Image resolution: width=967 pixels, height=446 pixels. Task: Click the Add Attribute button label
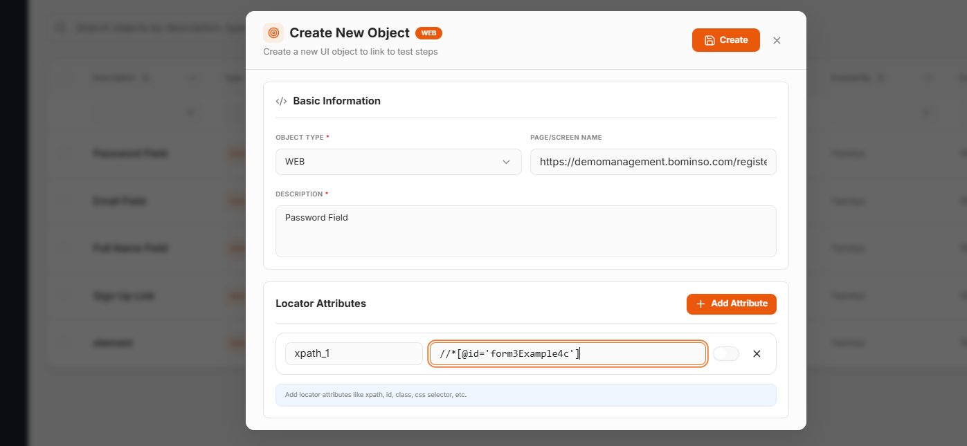tap(739, 304)
